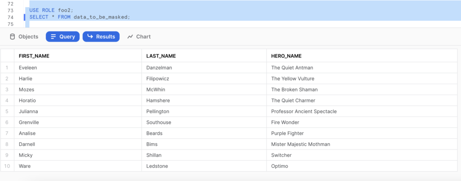461x181 pixels.
Task: Select the cell 'Mozes'
Action: (78, 90)
